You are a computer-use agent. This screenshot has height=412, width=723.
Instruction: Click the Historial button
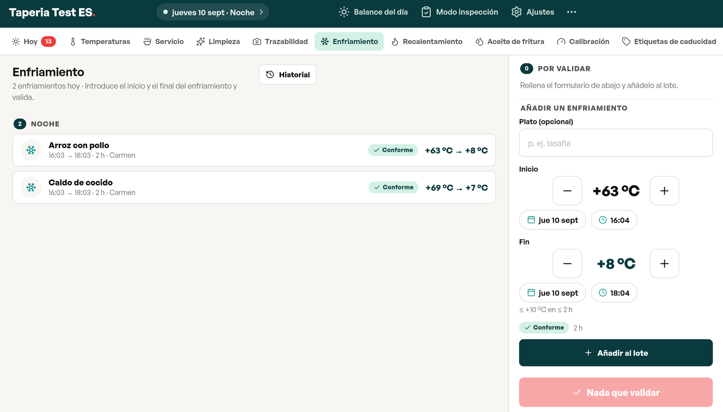[287, 75]
